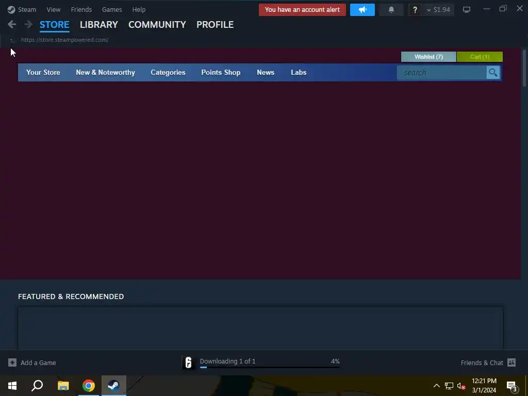Open the Steam menu logo
The image size is (528, 396).
coord(11,9)
